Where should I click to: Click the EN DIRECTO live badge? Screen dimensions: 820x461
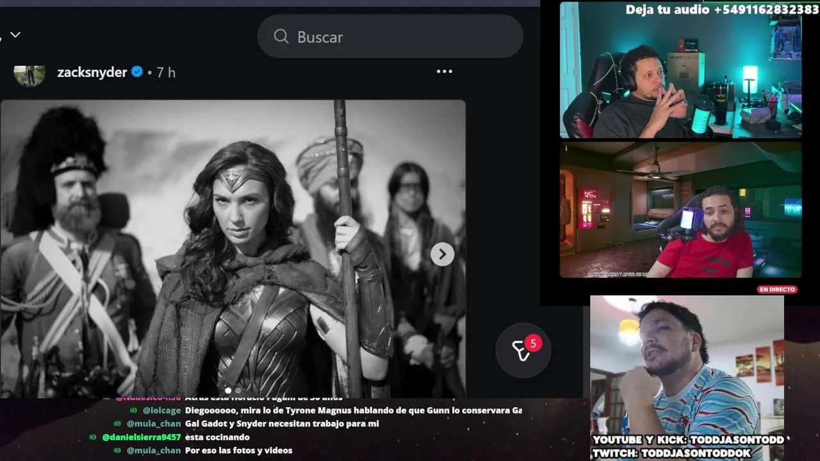pos(777,289)
